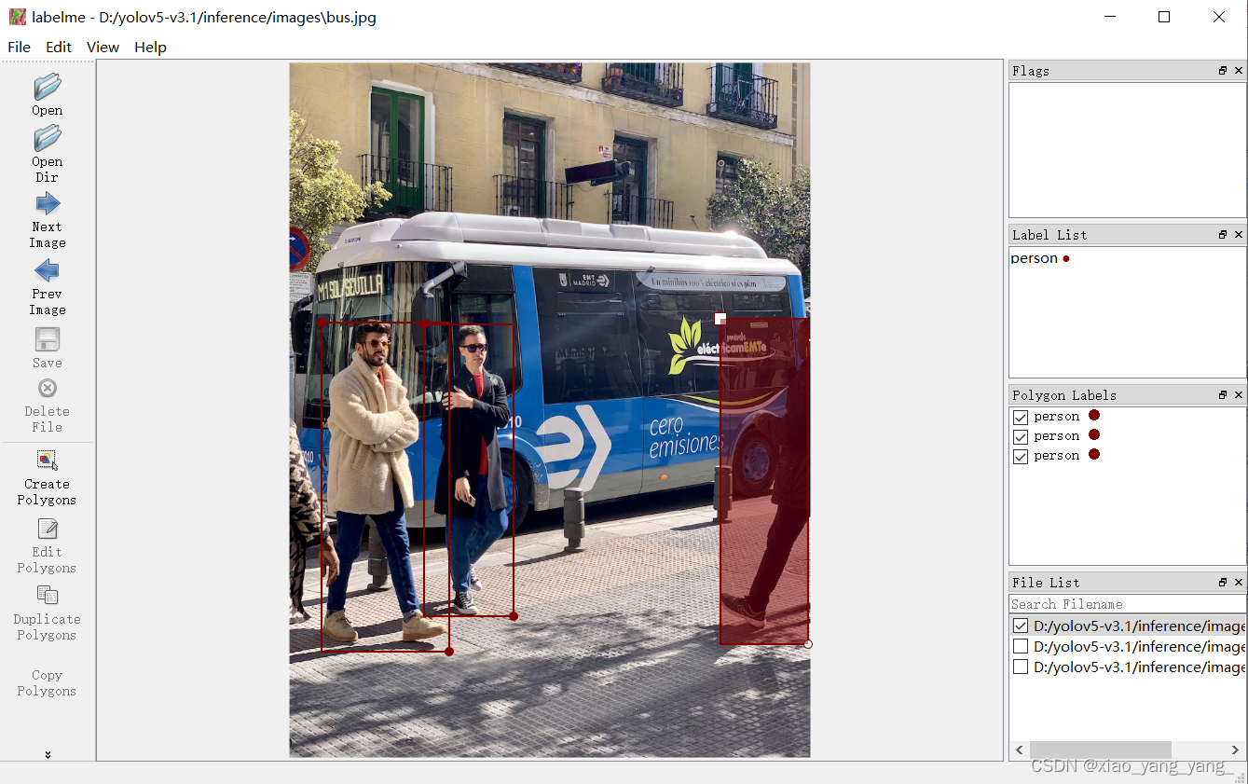This screenshot has width=1248, height=784.
Task: Click File List scrollbar left arrow
Action: point(1020,750)
